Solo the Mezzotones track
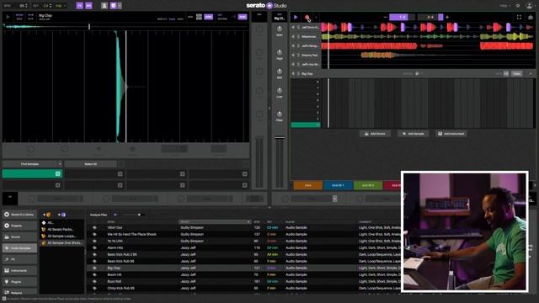Viewport: 539px width, 303px height. coord(298,36)
